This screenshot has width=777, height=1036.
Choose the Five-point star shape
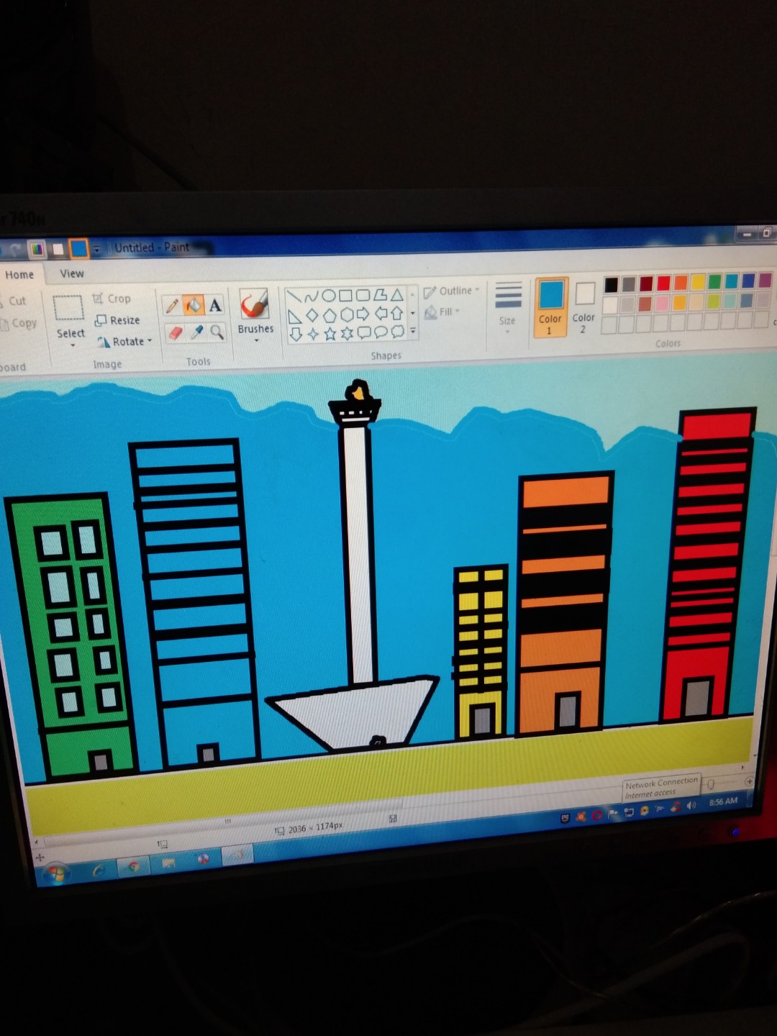click(330, 334)
